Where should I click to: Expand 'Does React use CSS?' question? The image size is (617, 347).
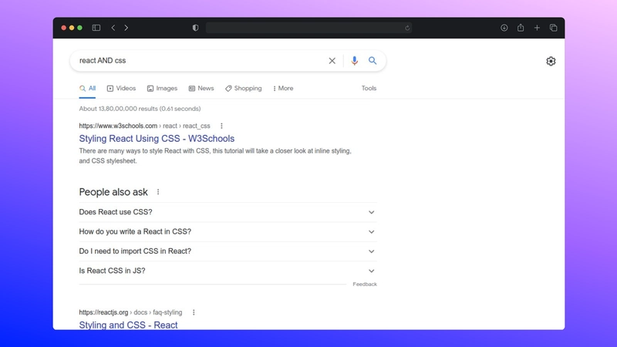(228, 212)
